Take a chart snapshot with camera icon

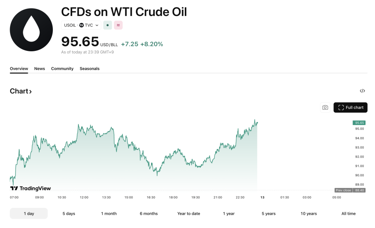(x=325, y=108)
